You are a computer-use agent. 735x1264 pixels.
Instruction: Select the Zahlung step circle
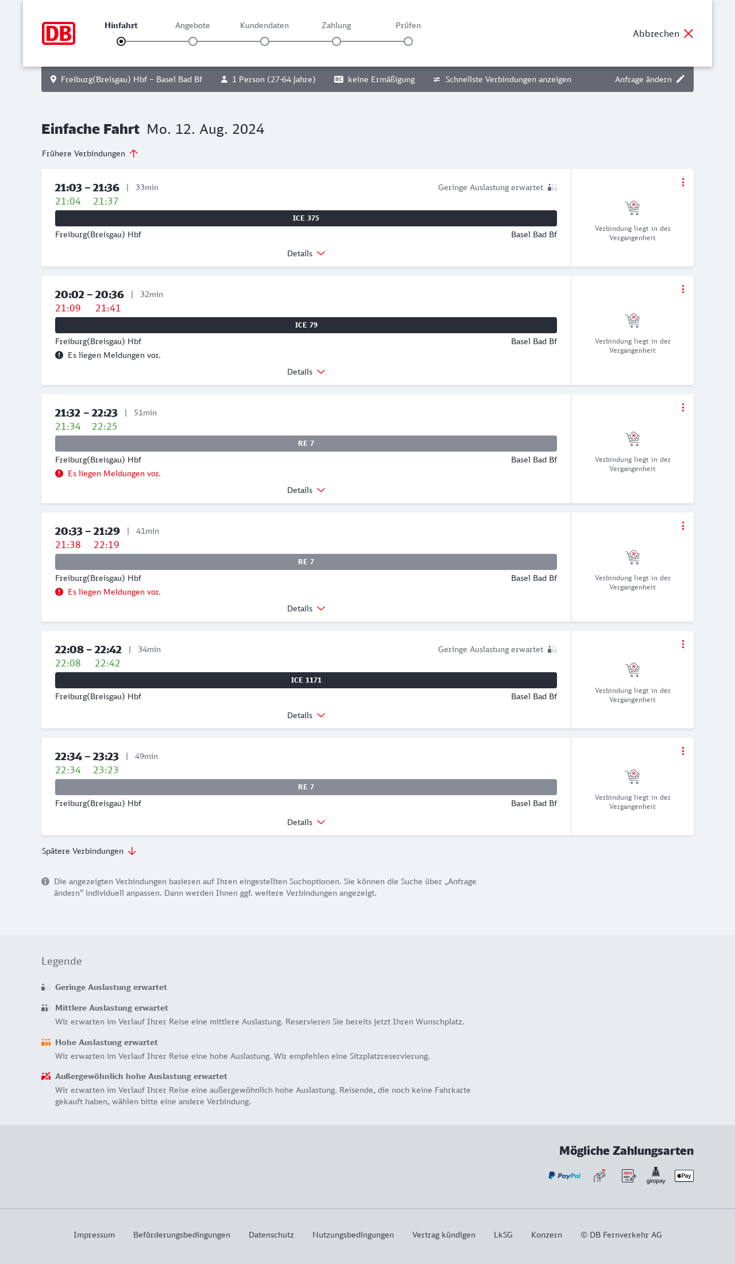click(336, 41)
